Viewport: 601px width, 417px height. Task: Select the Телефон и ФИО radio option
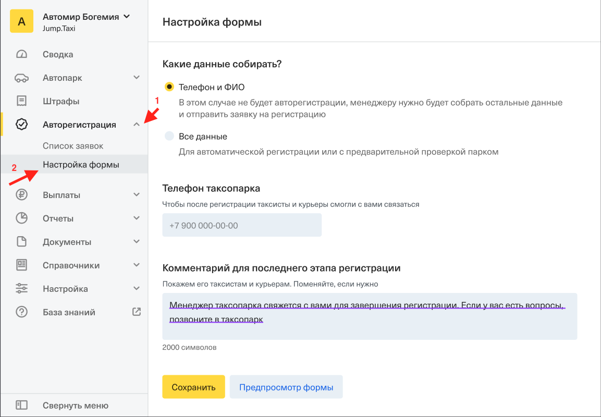pyautogui.click(x=169, y=87)
